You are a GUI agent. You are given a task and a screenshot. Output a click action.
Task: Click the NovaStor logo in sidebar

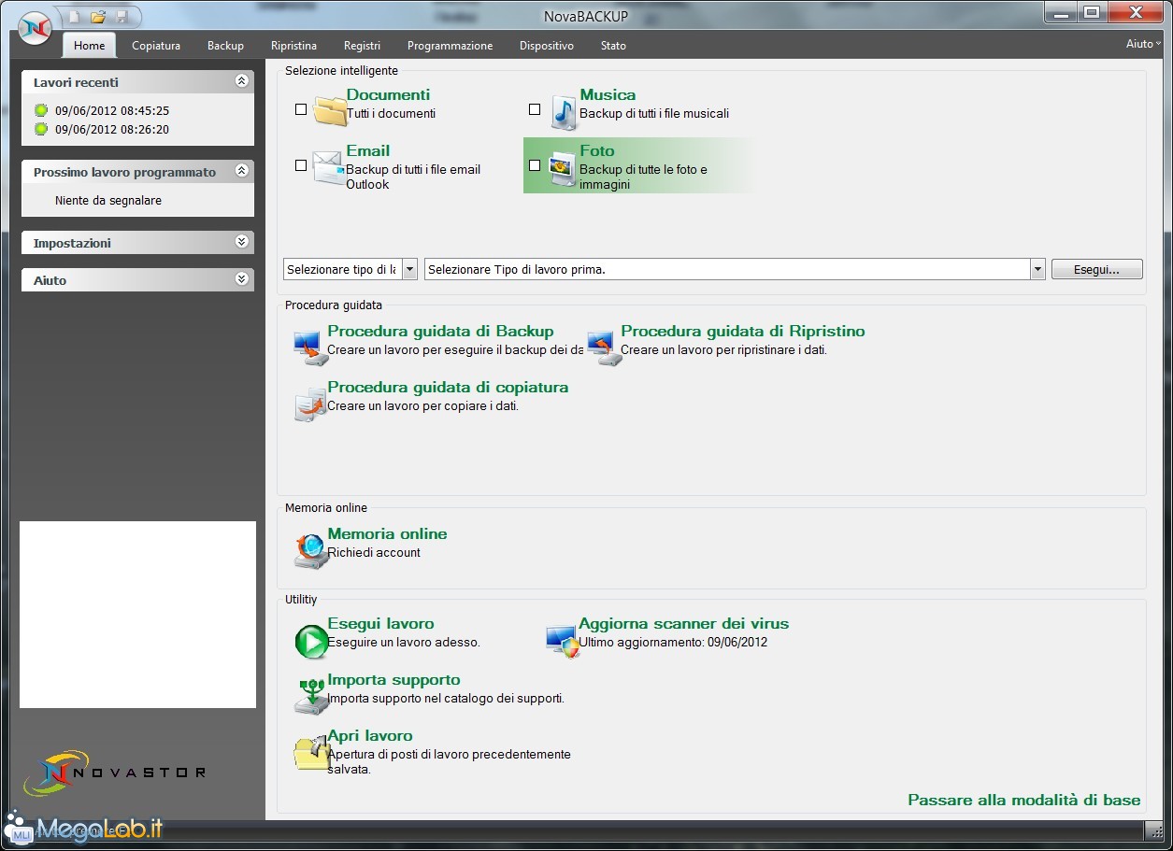pos(114,772)
